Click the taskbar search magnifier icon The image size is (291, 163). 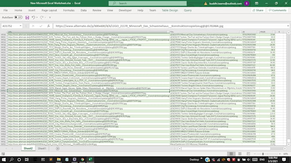[x=12, y=160]
